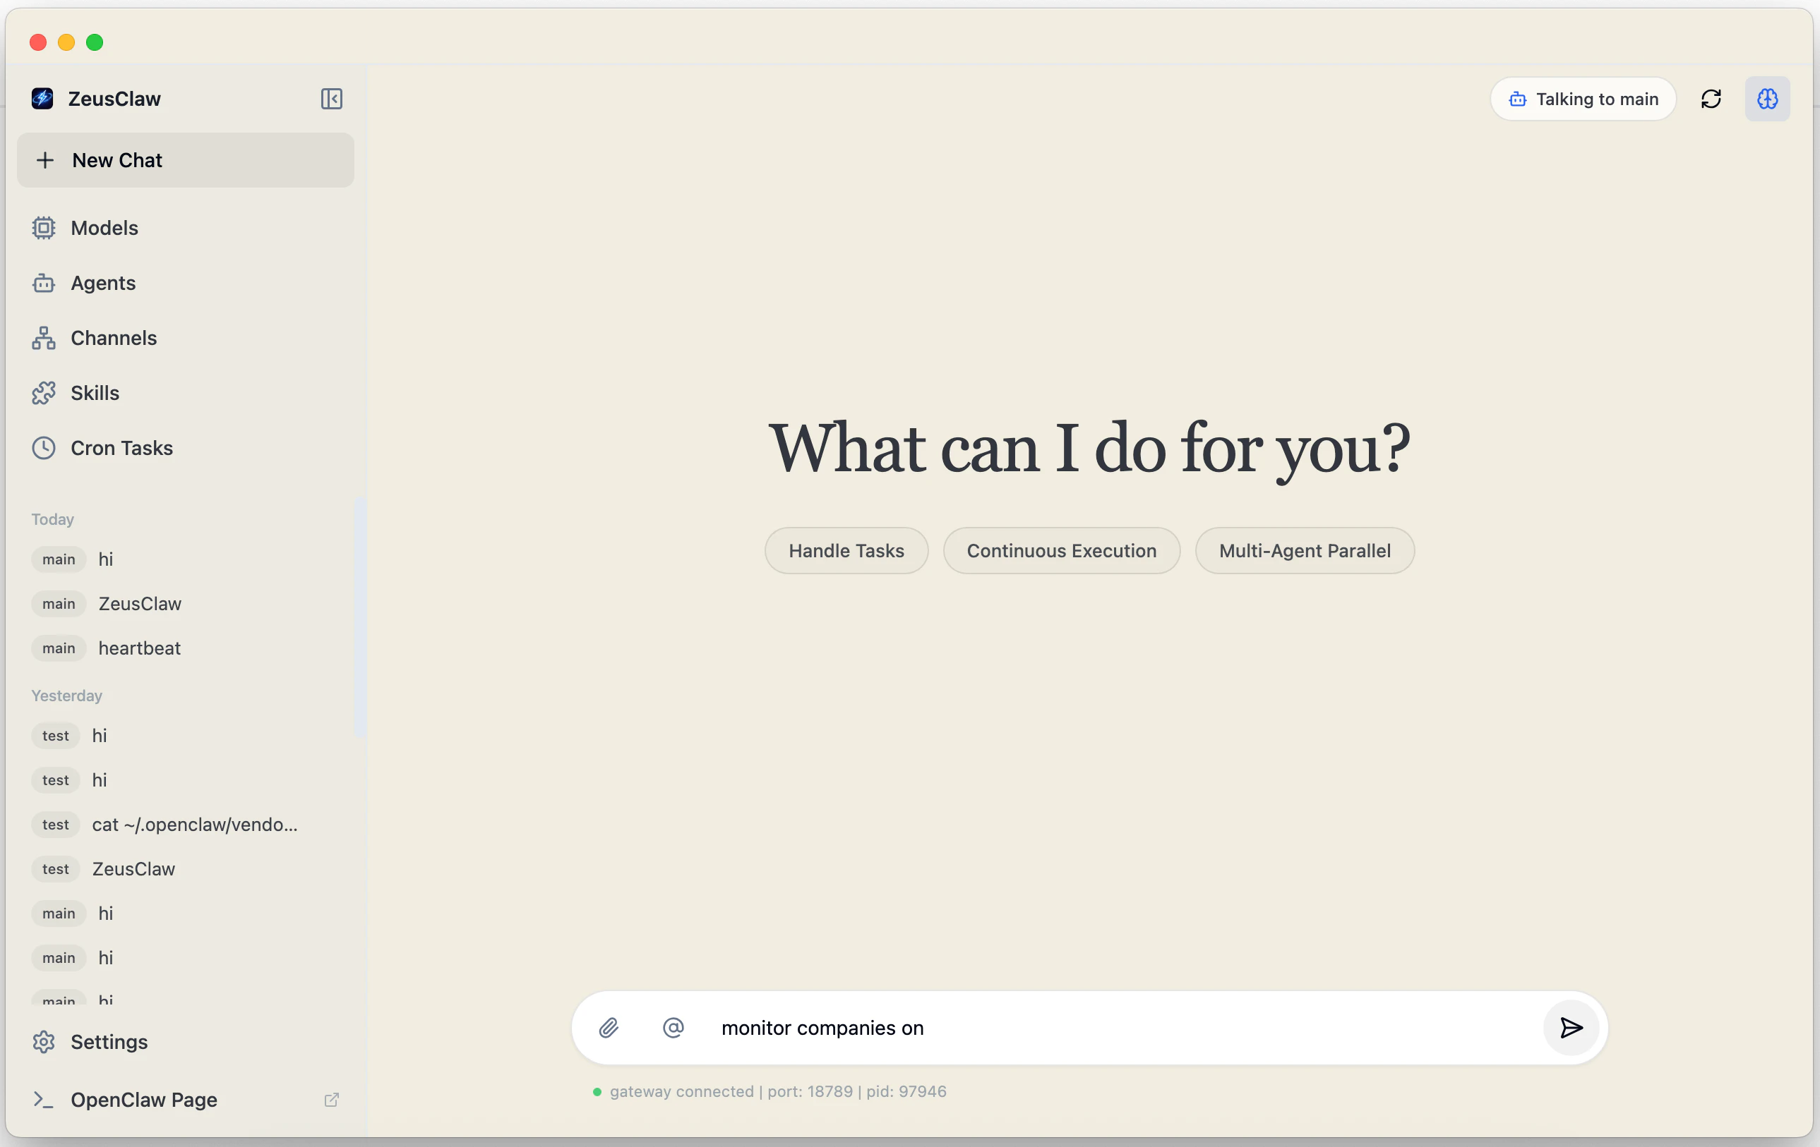Click the @ mention icon
Image resolution: width=1820 pixels, height=1147 pixels.
click(673, 1028)
